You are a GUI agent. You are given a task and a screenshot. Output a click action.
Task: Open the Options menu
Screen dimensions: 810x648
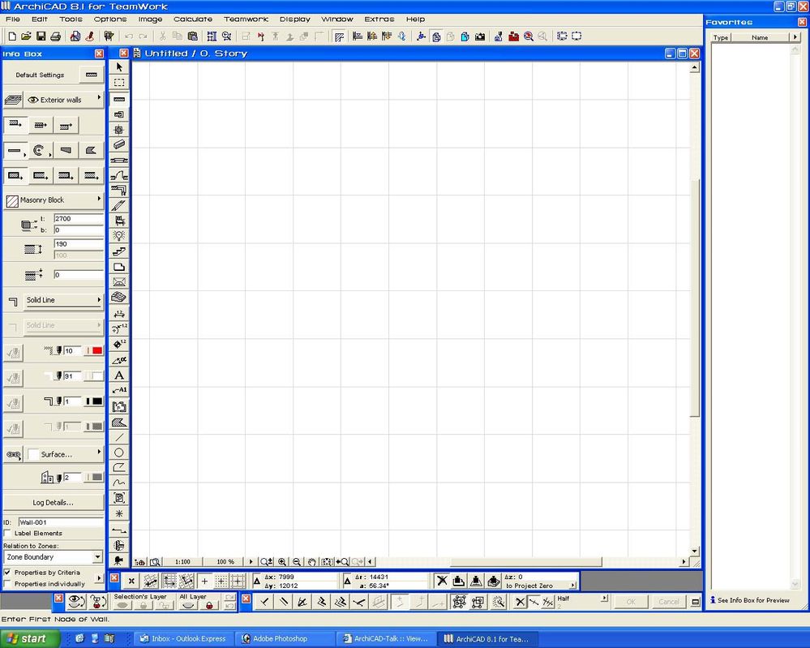click(109, 19)
